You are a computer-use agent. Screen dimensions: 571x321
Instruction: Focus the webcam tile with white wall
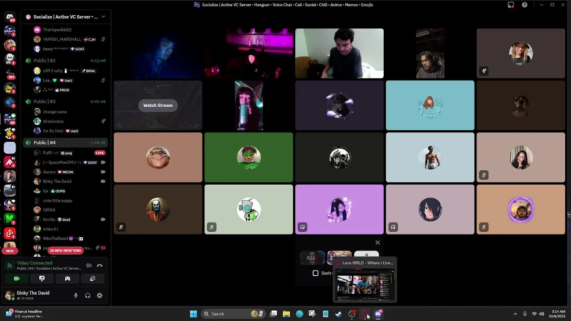339,53
